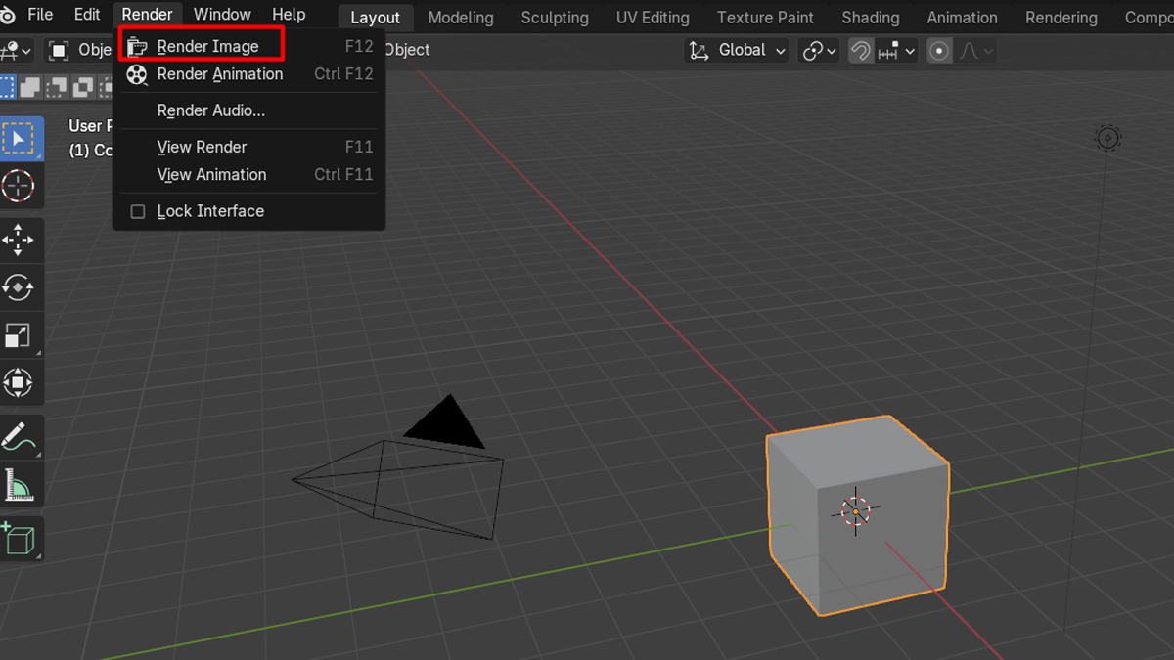Choose View Animation menu entry
Image resolution: width=1174 pixels, height=660 pixels.
coord(249,175)
